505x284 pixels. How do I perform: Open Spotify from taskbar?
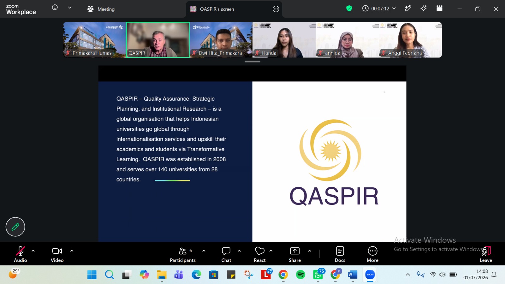[x=300, y=275]
